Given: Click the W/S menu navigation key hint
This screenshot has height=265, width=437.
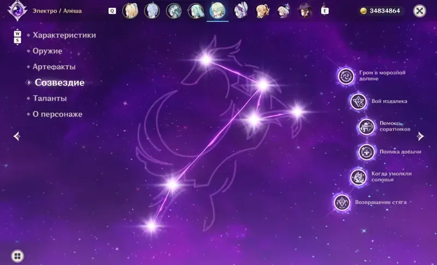Looking at the screenshot, I should point(17,37).
